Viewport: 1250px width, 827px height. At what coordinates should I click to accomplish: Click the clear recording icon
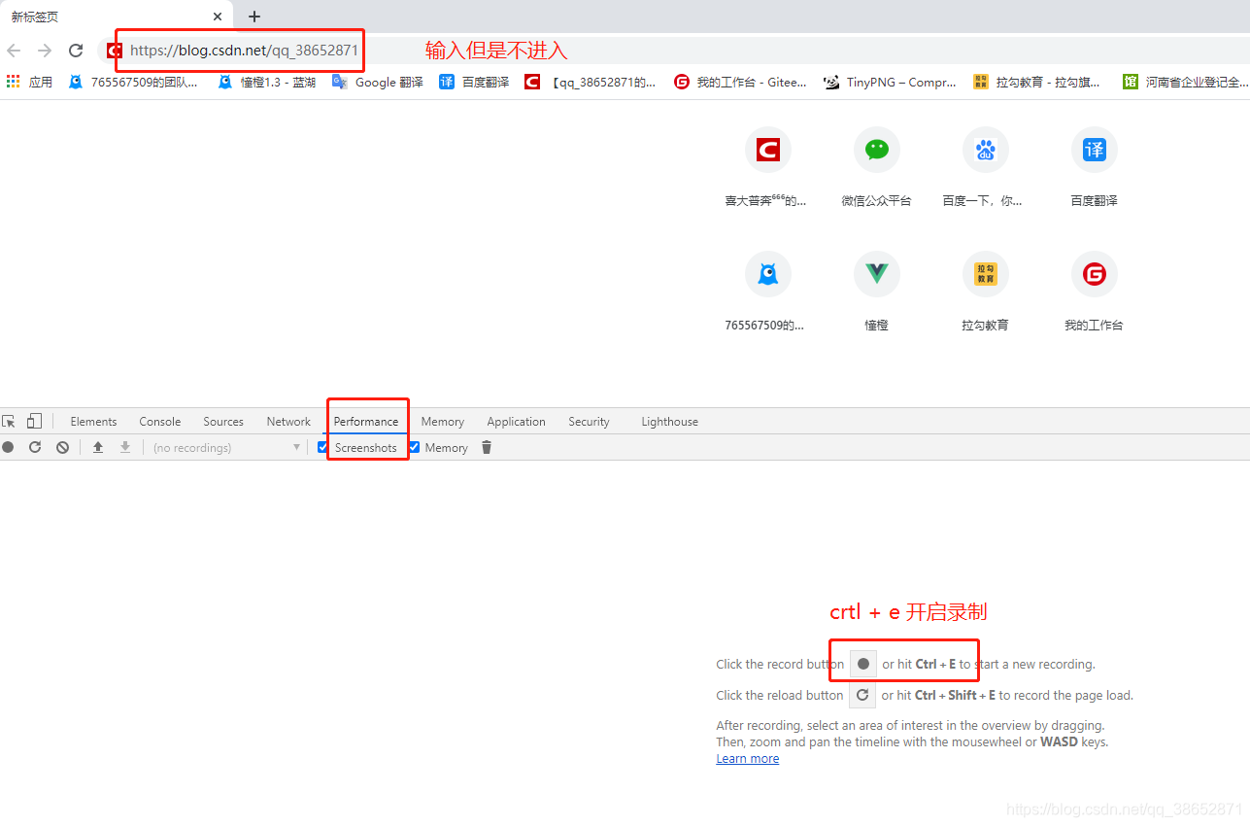click(62, 447)
